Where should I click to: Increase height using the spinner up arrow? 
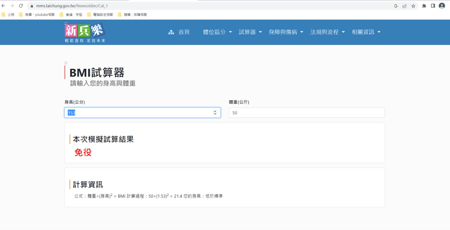pos(215,111)
